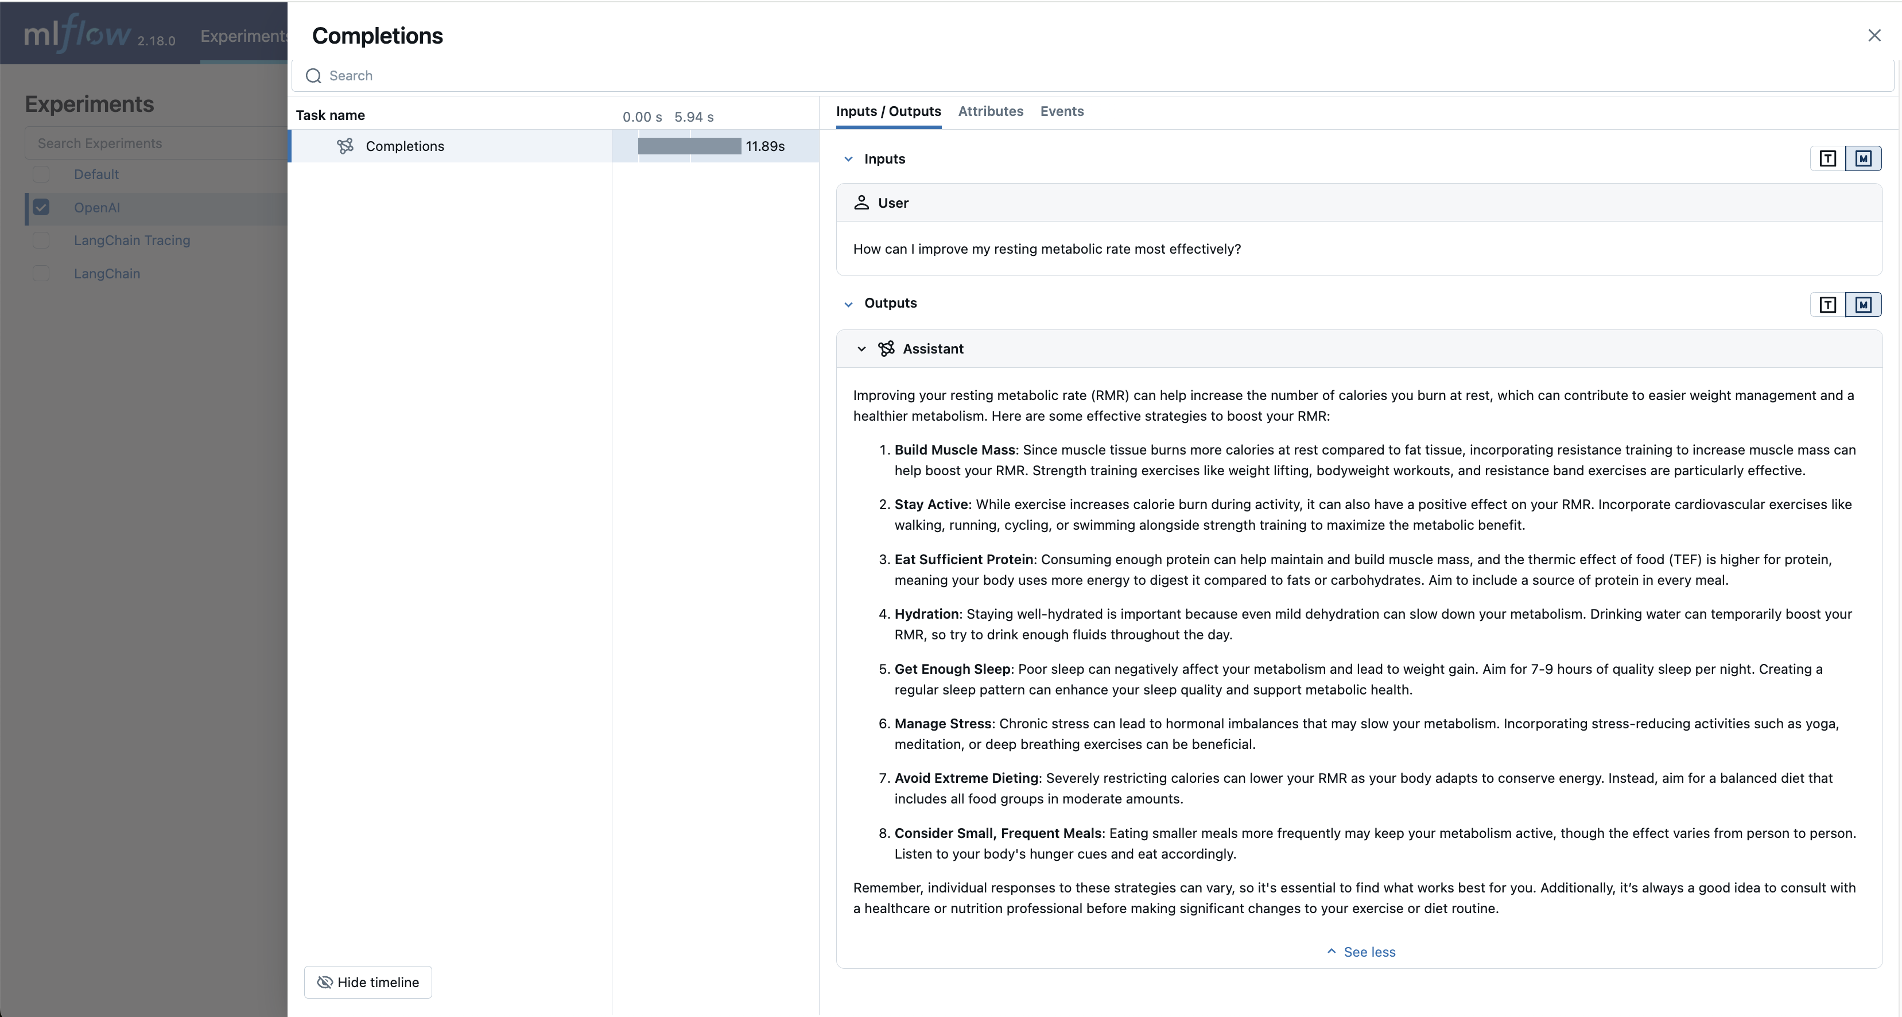Click the 'Eat Sufficient Protein' heading

[964, 559]
